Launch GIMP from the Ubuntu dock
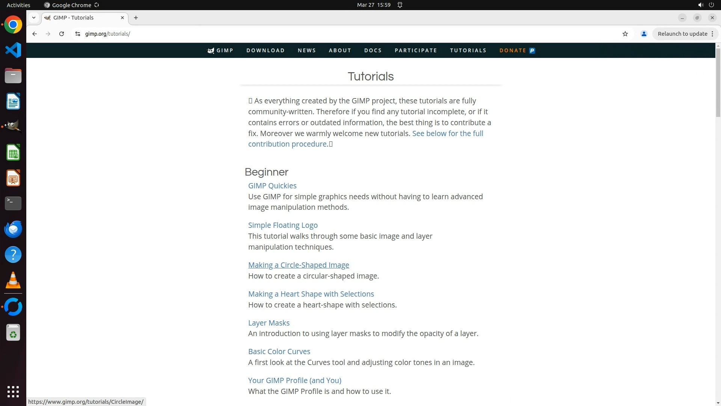721x406 pixels. click(13, 127)
